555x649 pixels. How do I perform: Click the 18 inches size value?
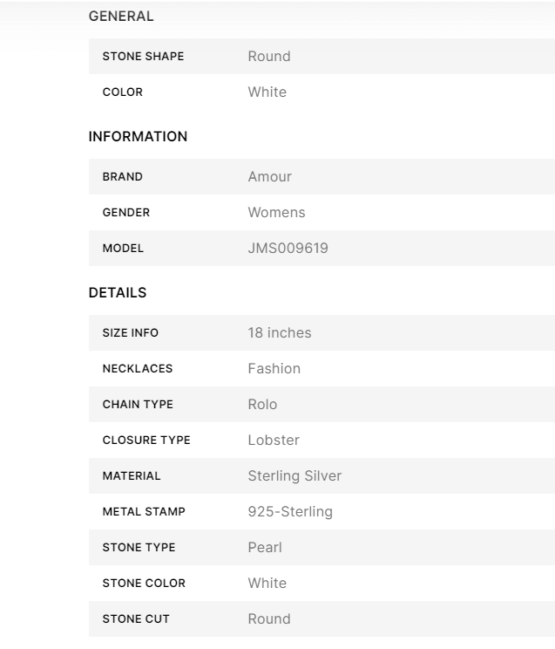(279, 333)
